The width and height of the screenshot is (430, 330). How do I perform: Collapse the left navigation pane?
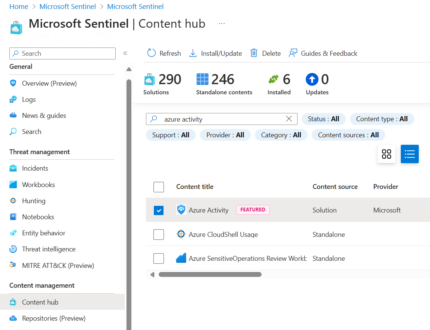pyautogui.click(x=125, y=53)
